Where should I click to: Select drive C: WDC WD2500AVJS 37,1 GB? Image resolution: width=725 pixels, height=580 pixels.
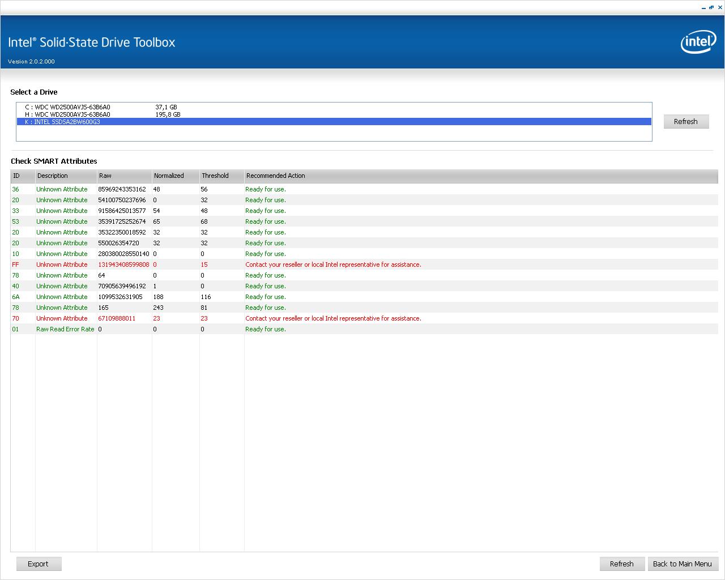point(334,107)
